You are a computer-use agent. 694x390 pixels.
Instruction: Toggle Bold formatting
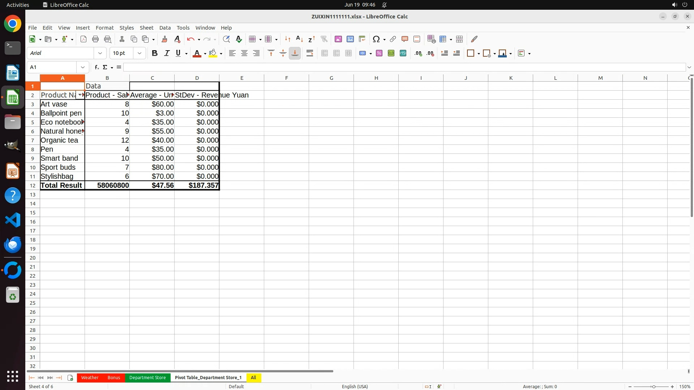[155, 53]
